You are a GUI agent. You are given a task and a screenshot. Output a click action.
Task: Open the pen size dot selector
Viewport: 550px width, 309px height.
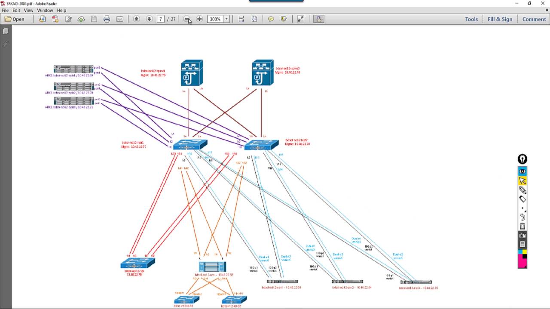[x=522, y=208]
